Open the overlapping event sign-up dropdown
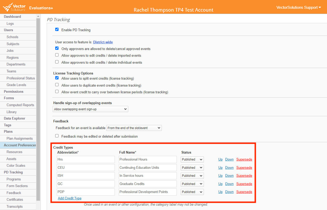327x210 pixels. pyautogui.click(x=90, y=109)
